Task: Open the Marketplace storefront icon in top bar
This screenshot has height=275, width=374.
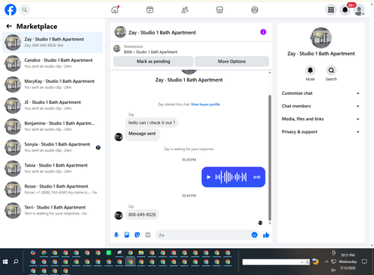Action: coord(220,10)
